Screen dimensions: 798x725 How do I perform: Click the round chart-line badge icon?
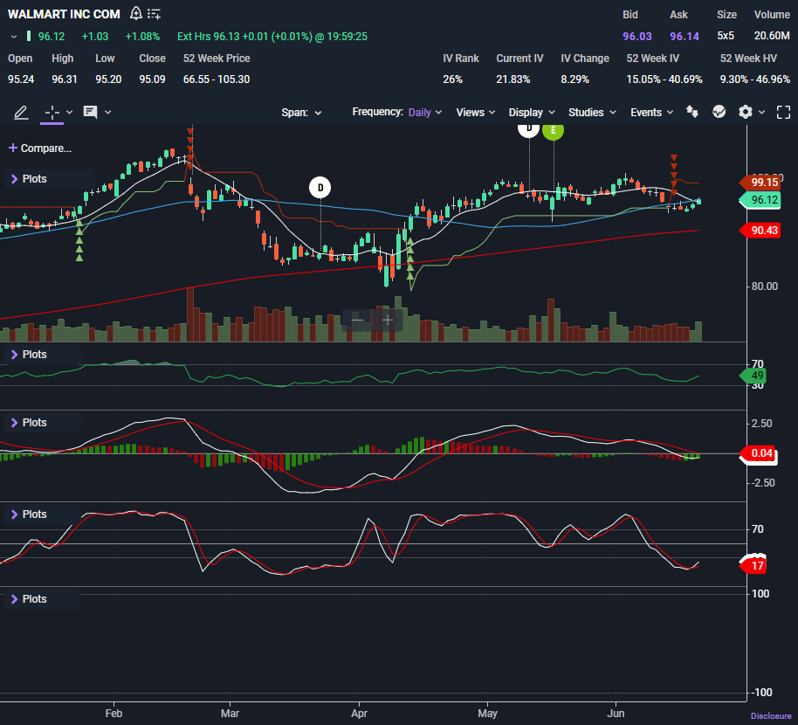coord(719,112)
